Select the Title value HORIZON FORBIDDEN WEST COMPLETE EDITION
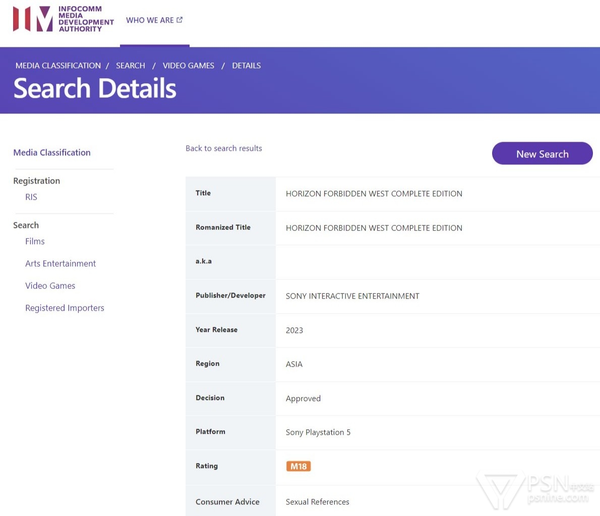The width and height of the screenshot is (600, 516). tap(374, 194)
